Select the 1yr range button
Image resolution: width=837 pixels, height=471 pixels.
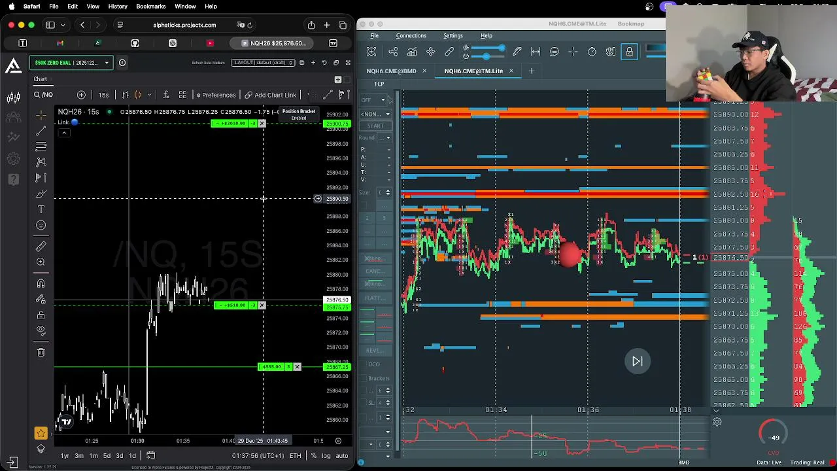65,455
